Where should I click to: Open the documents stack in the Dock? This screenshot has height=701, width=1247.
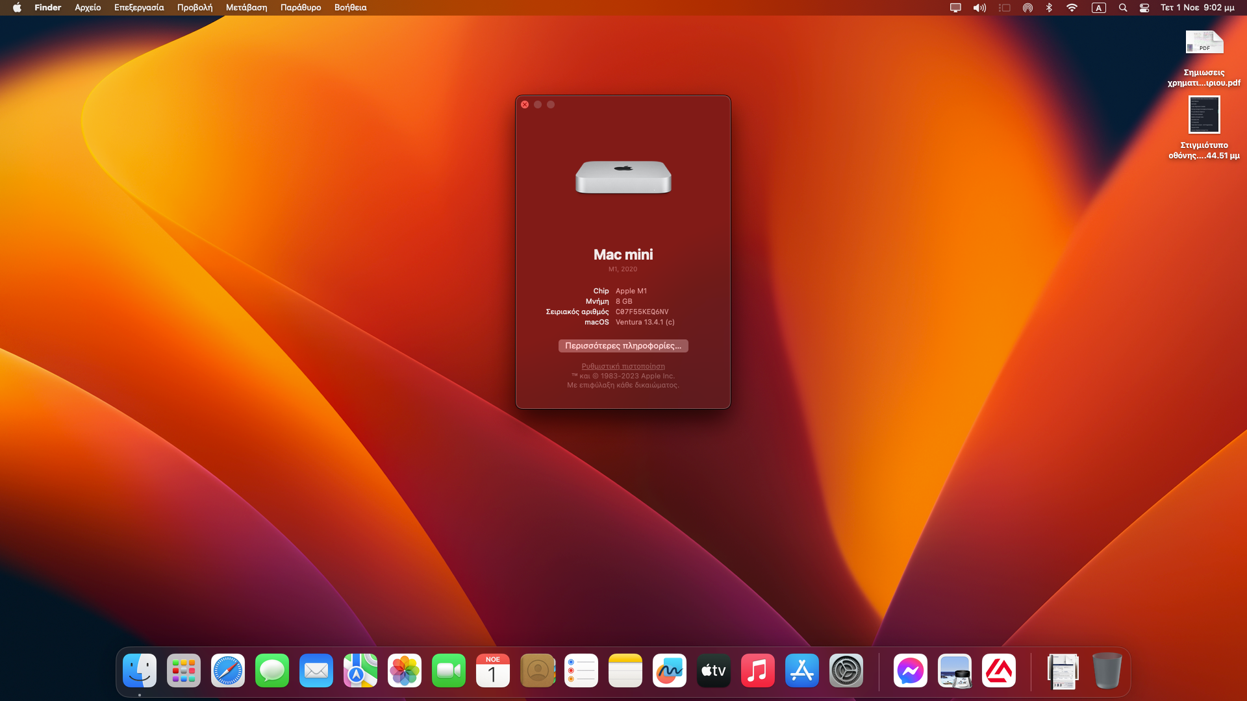coord(1063,670)
